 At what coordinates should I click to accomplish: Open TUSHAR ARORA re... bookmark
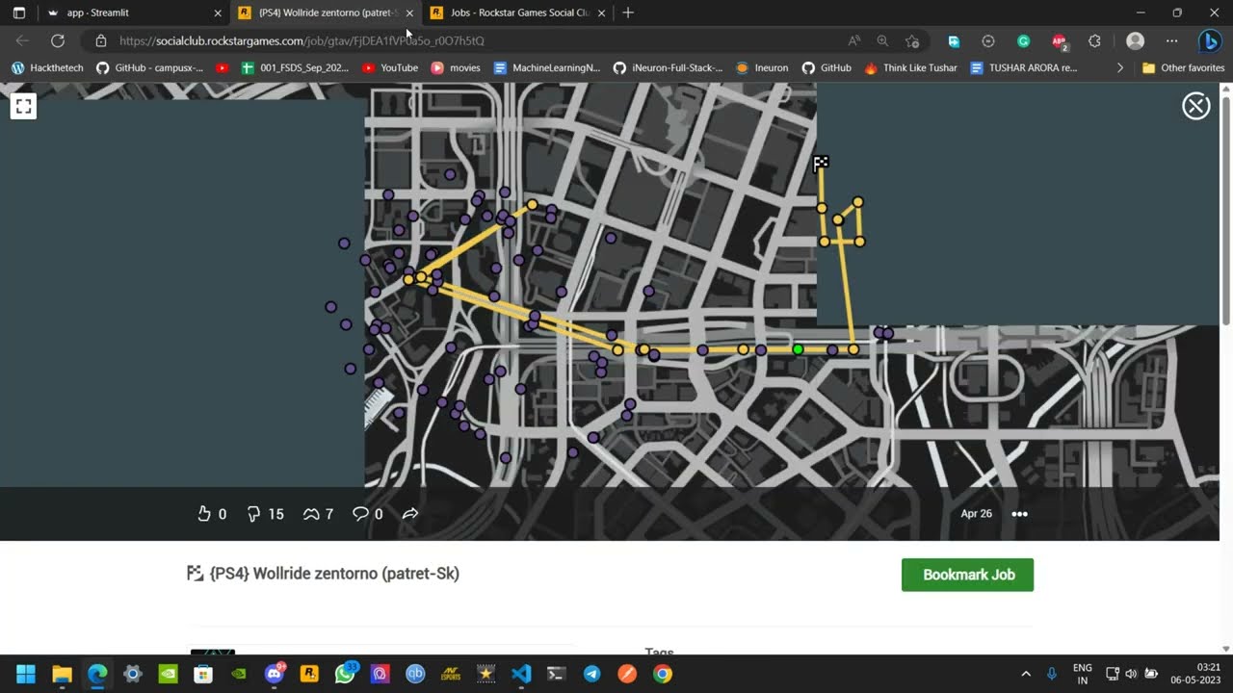(1024, 67)
